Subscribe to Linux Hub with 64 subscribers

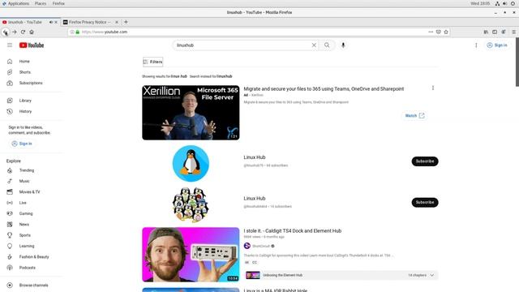[x=425, y=161]
